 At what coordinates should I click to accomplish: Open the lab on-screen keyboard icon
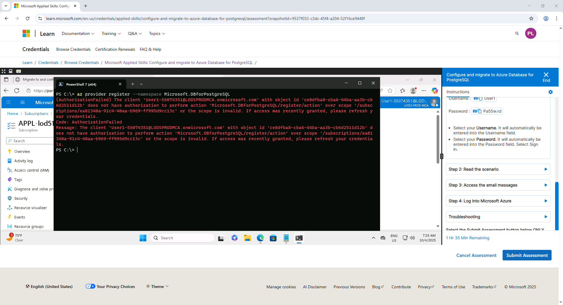[x=18, y=71]
